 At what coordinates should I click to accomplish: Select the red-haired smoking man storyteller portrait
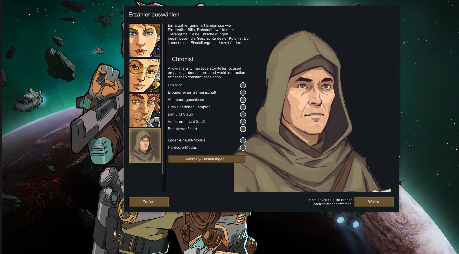click(145, 110)
